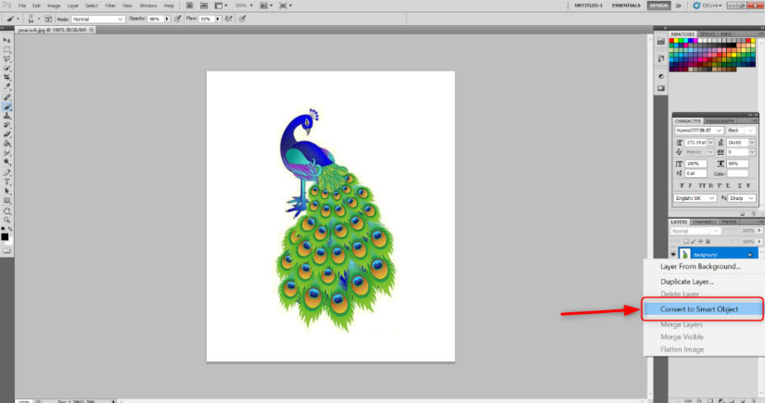Image resolution: width=765 pixels, height=403 pixels.
Task: Select the Rectangular Marquee tool
Action: pos(6,50)
